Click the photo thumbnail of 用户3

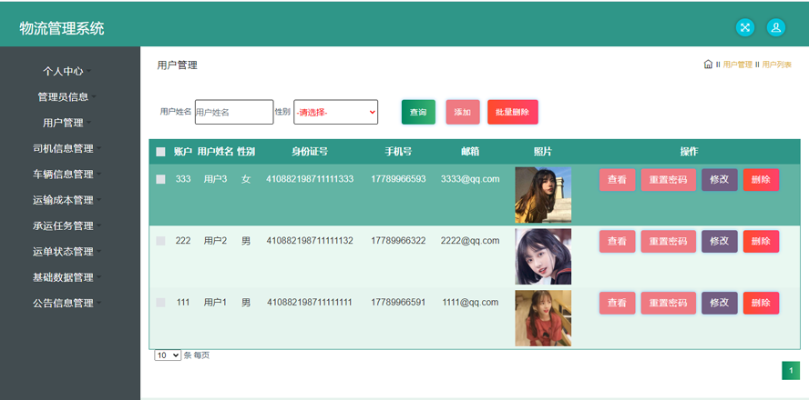(x=543, y=195)
